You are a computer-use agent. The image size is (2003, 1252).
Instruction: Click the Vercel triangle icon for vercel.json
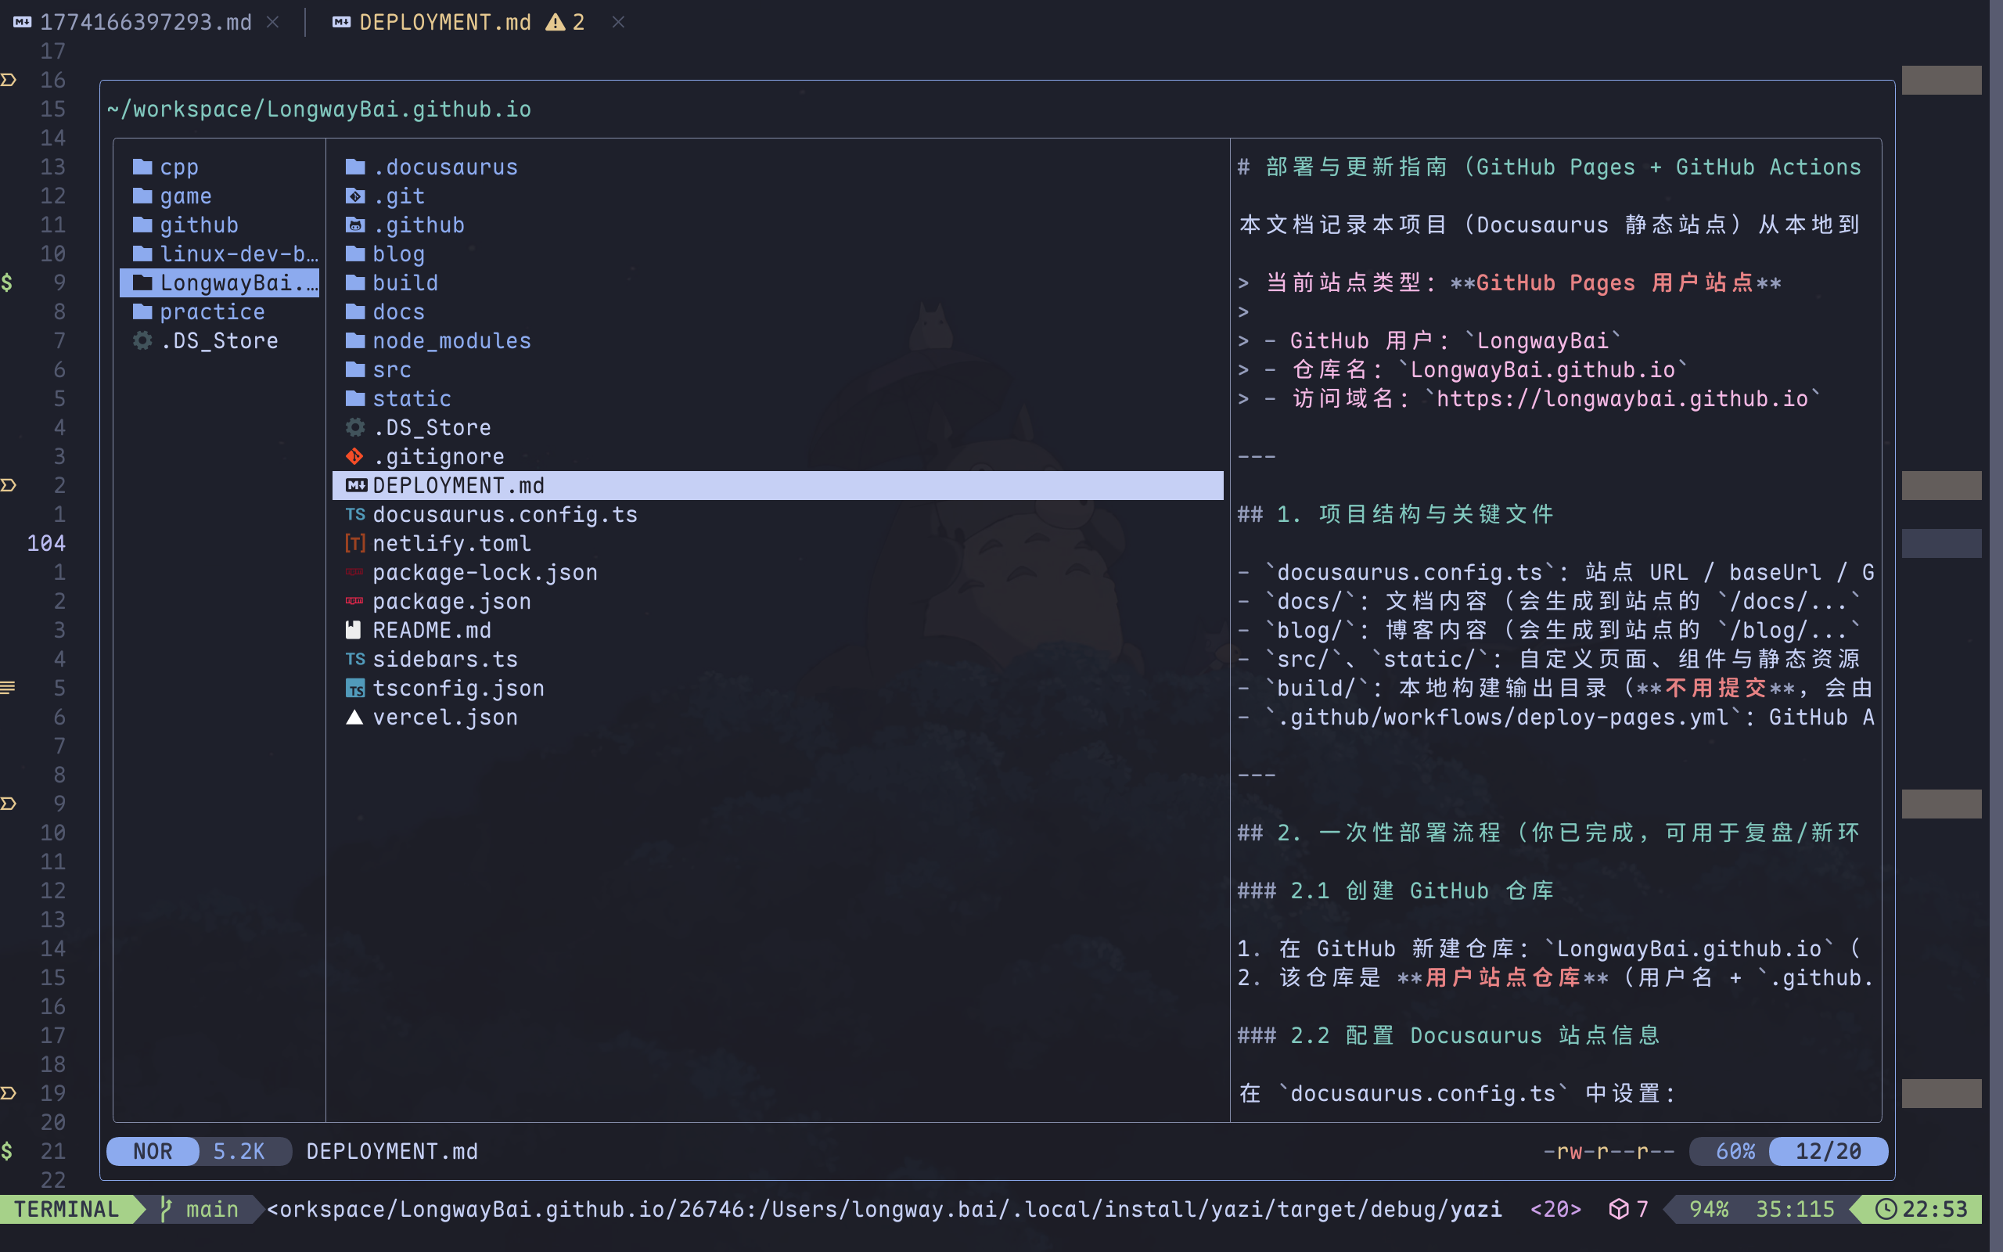coord(355,717)
